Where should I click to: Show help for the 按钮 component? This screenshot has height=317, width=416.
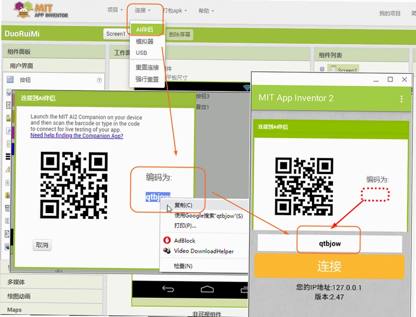[99, 80]
